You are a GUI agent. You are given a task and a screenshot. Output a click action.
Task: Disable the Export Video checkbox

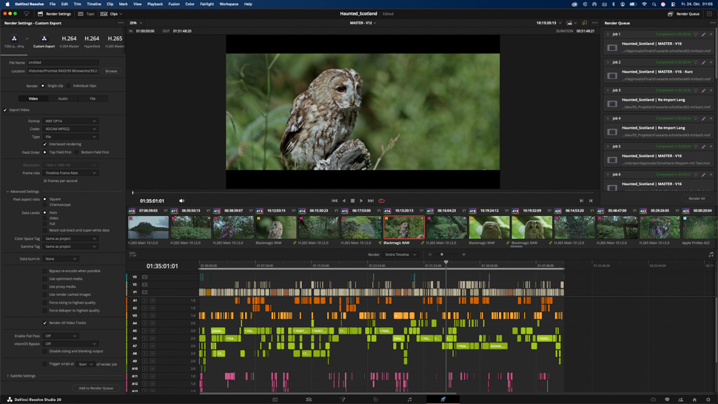[x=5, y=110]
